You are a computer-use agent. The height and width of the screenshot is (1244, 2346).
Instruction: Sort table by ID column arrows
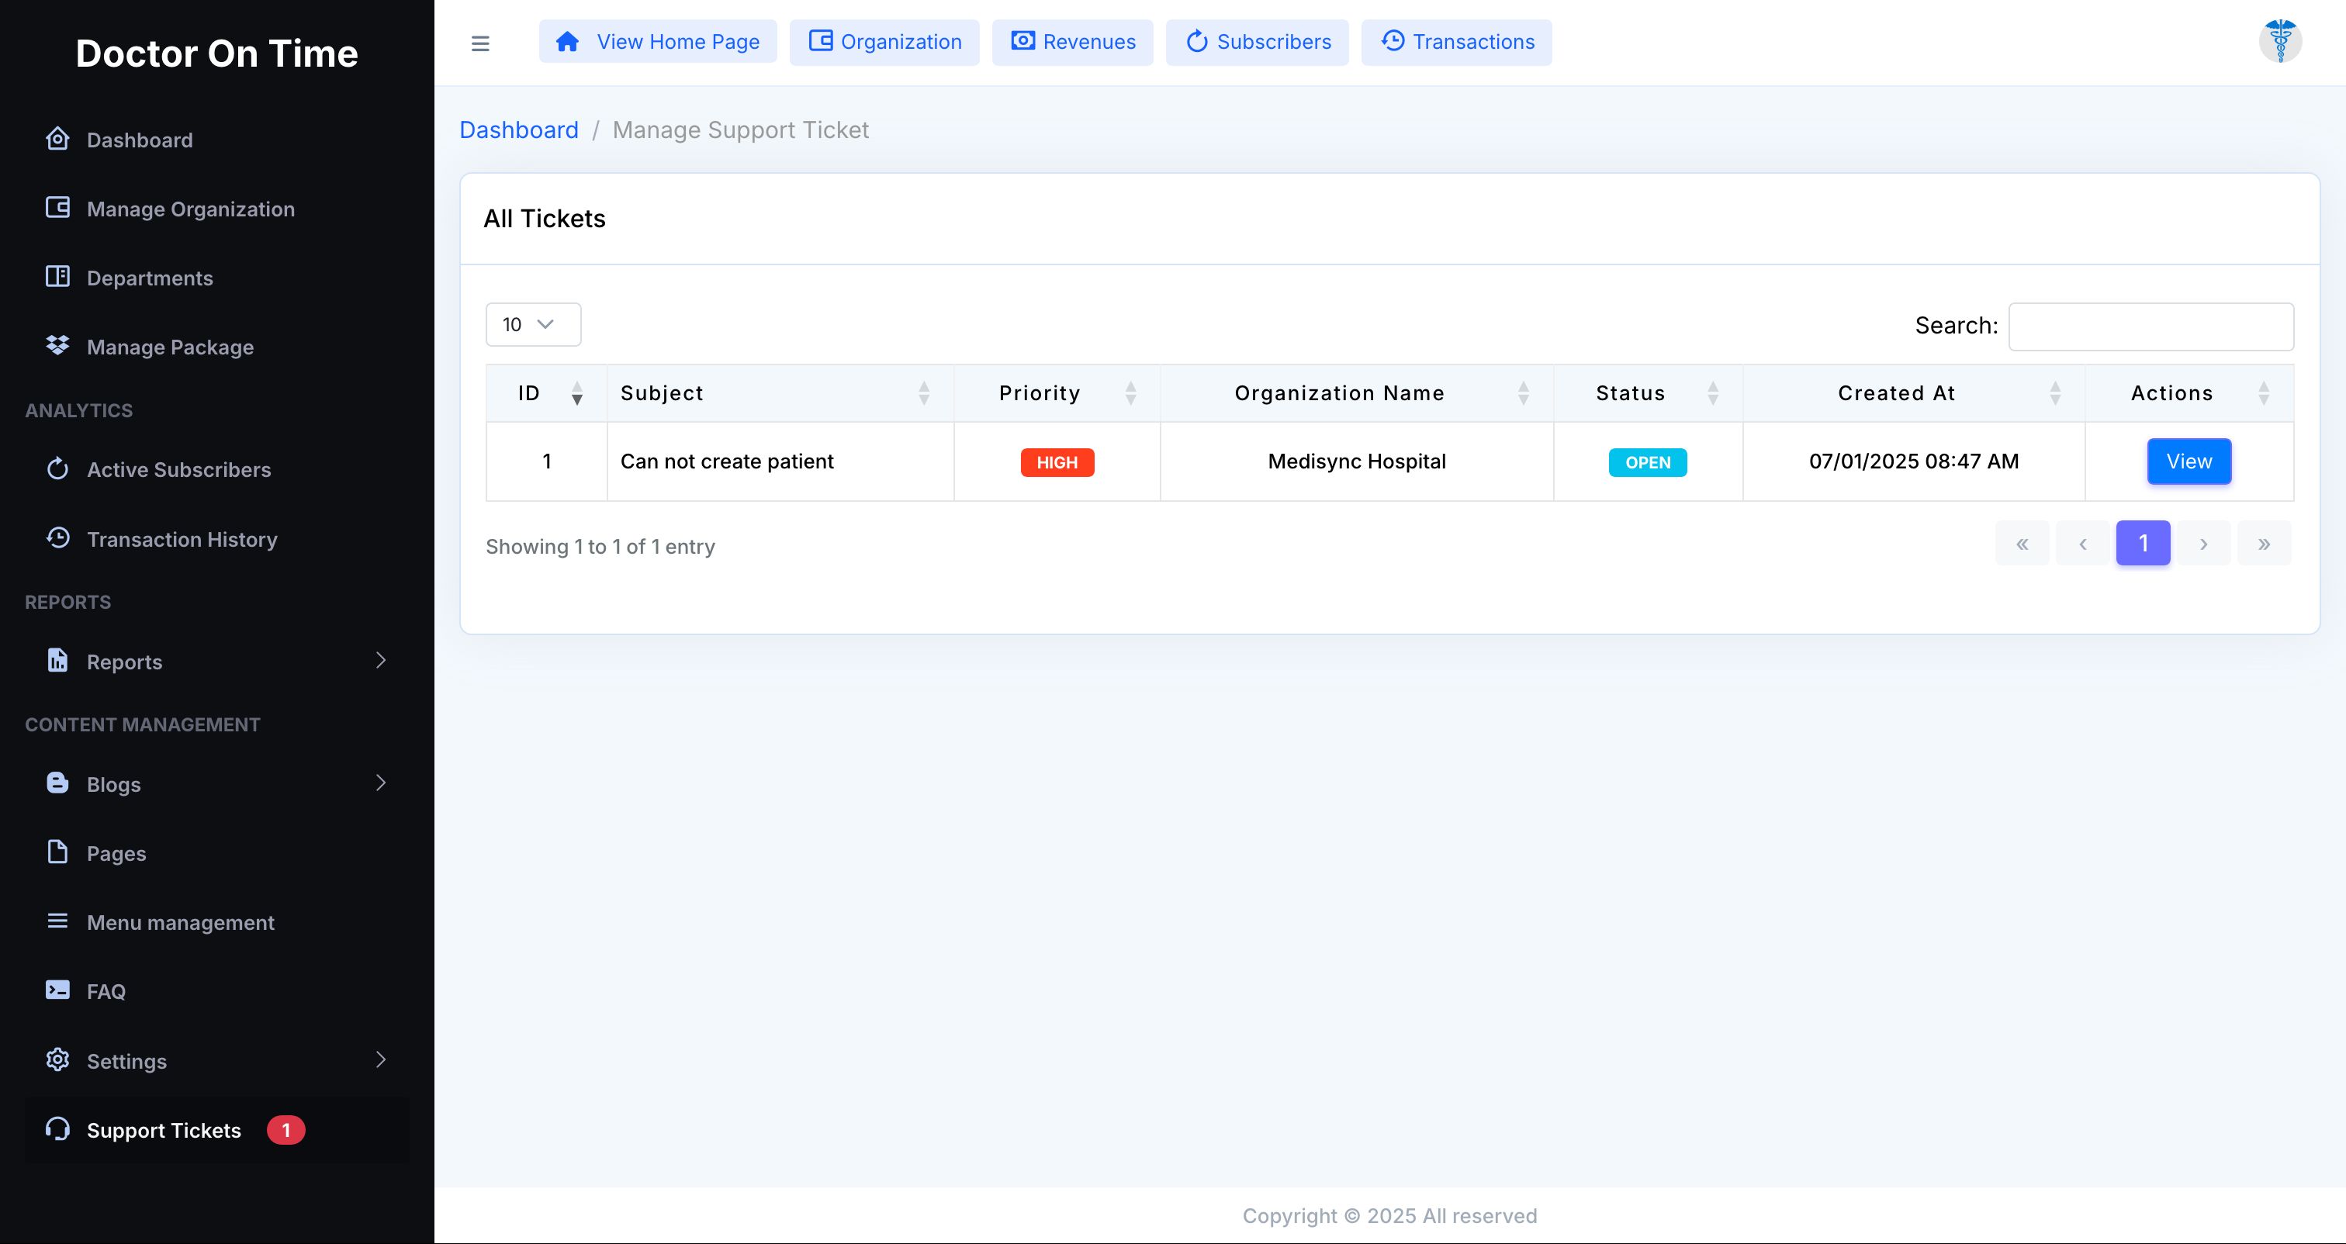576,393
